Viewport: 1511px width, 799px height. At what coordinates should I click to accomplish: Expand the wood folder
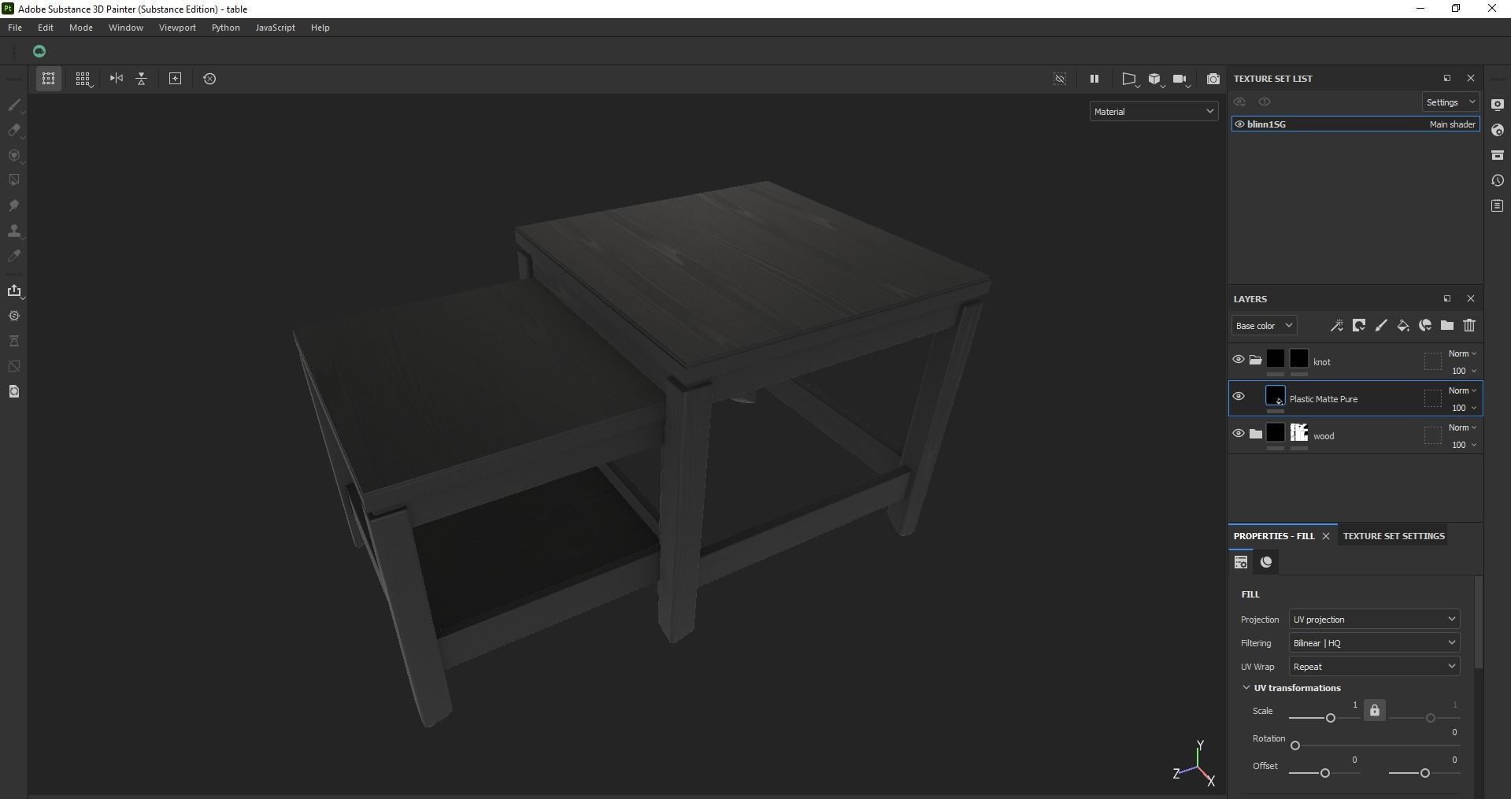(x=1256, y=434)
